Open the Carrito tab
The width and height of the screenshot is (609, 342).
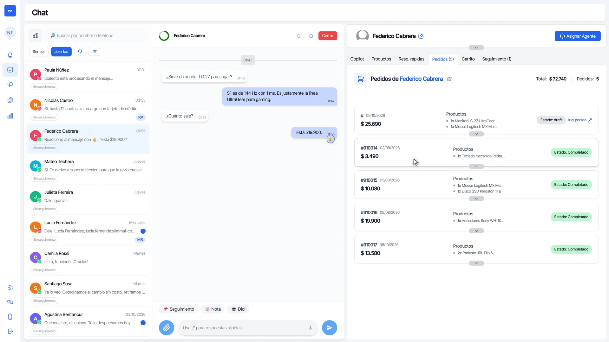468,59
